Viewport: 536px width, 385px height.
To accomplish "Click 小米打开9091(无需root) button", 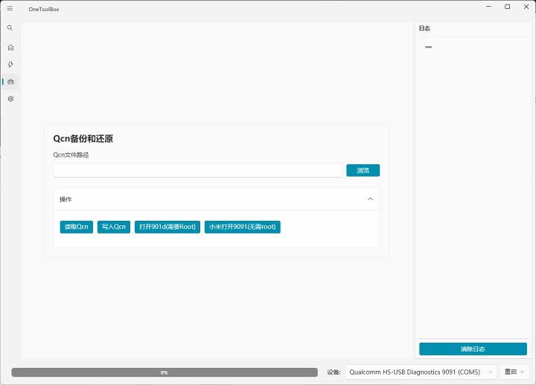I will click(x=243, y=227).
